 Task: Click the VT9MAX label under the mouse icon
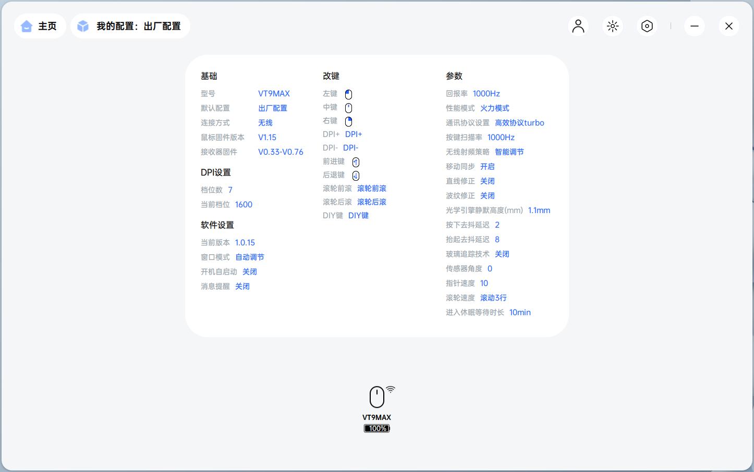[x=377, y=417]
